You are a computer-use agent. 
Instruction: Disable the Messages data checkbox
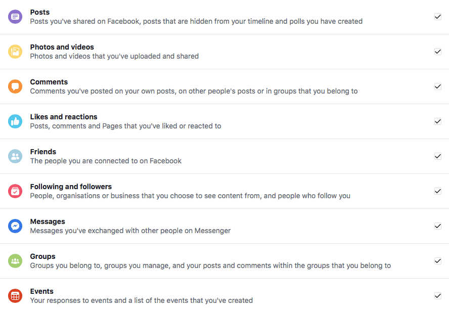[x=438, y=226]
